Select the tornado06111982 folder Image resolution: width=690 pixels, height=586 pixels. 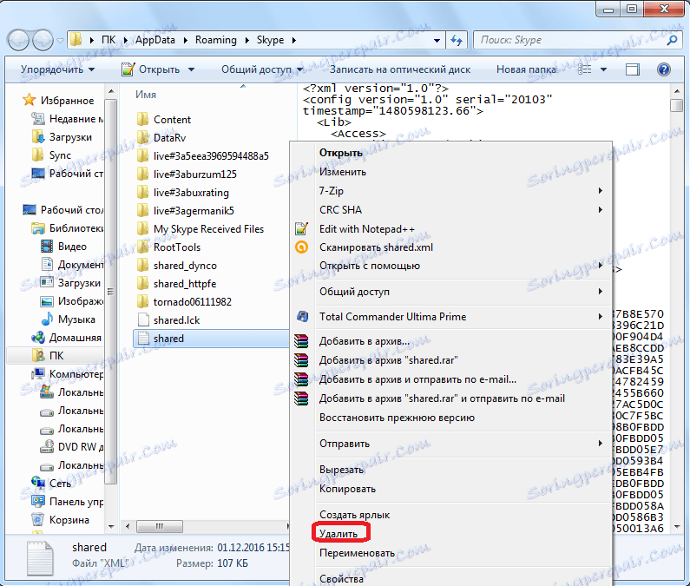pos(193,301)
